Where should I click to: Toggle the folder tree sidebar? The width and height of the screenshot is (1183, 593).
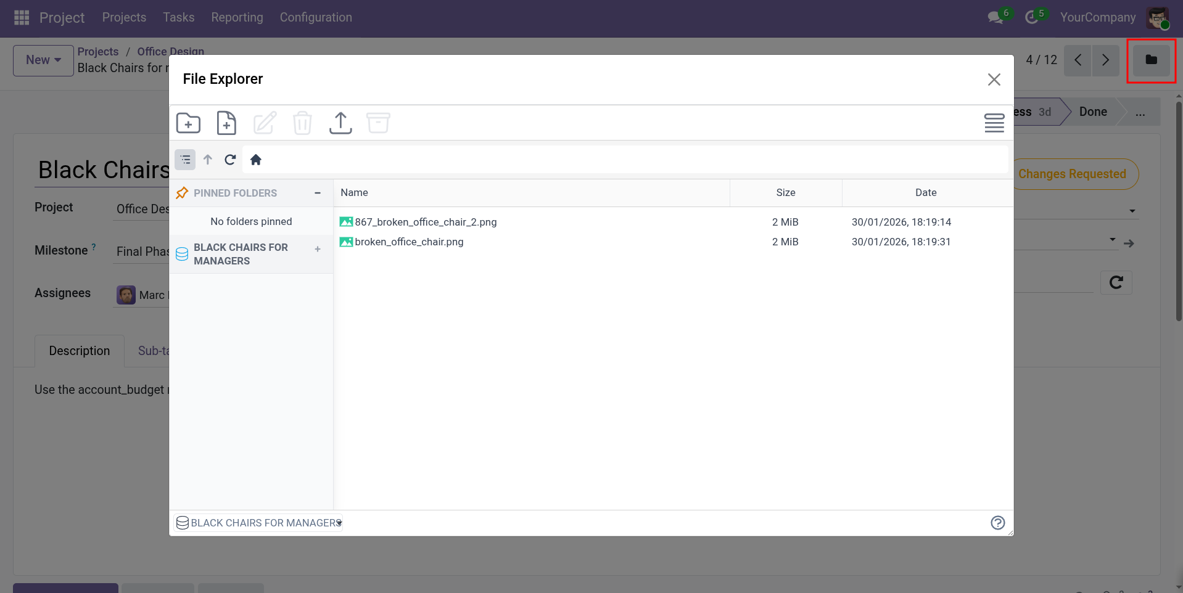tap(185, 160)
